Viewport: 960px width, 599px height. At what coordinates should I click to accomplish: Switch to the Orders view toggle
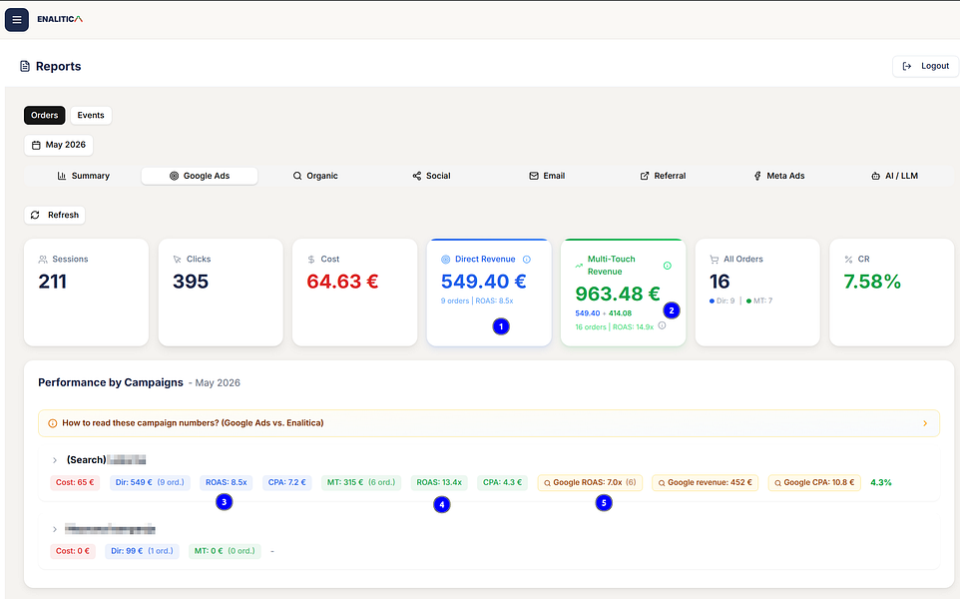[45, 115]
